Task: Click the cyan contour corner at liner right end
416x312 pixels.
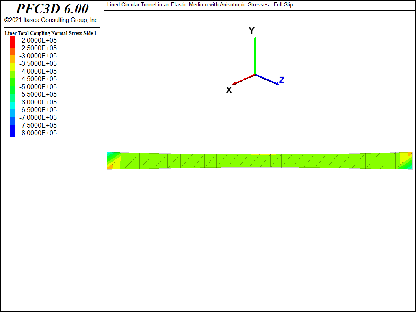Action: pos(409,167)
